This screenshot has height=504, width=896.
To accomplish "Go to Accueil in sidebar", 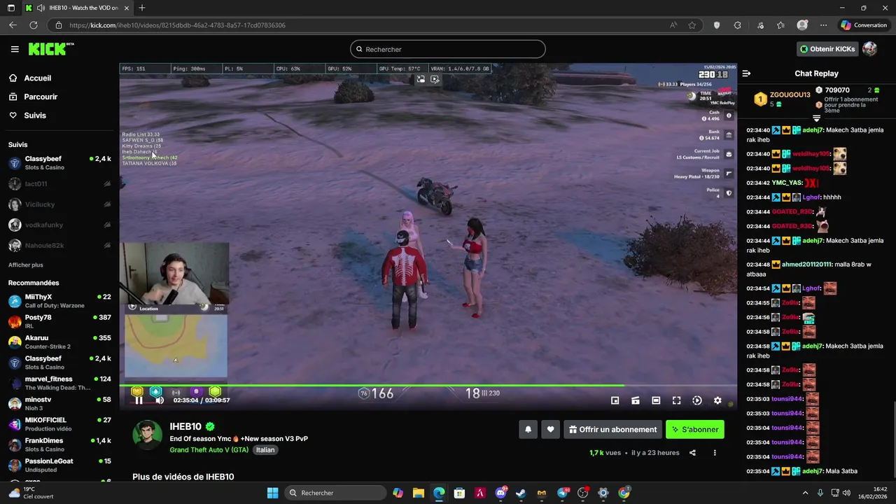I will (38, 78).
